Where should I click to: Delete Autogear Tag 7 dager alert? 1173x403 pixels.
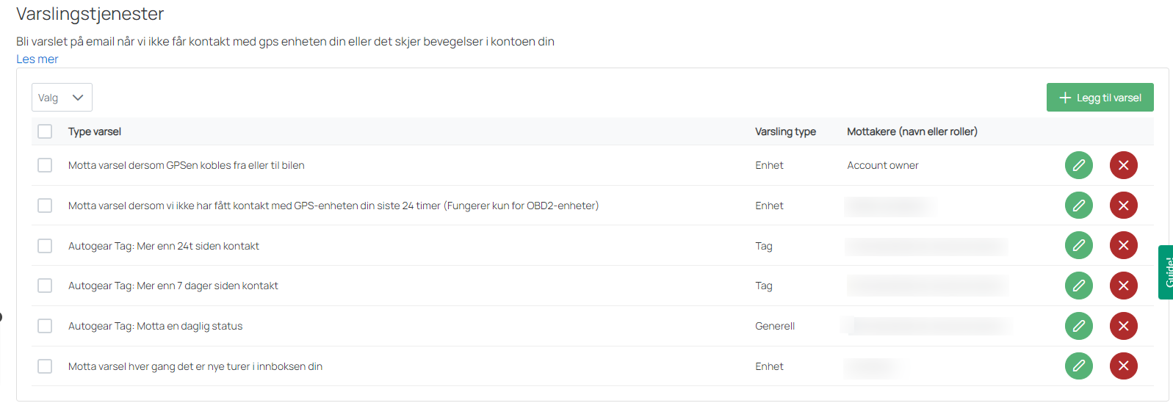tap(1123, 286)
